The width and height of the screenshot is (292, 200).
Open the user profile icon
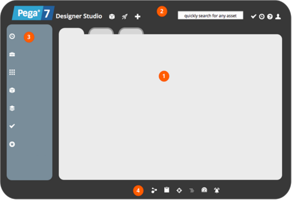pos(278,17)
